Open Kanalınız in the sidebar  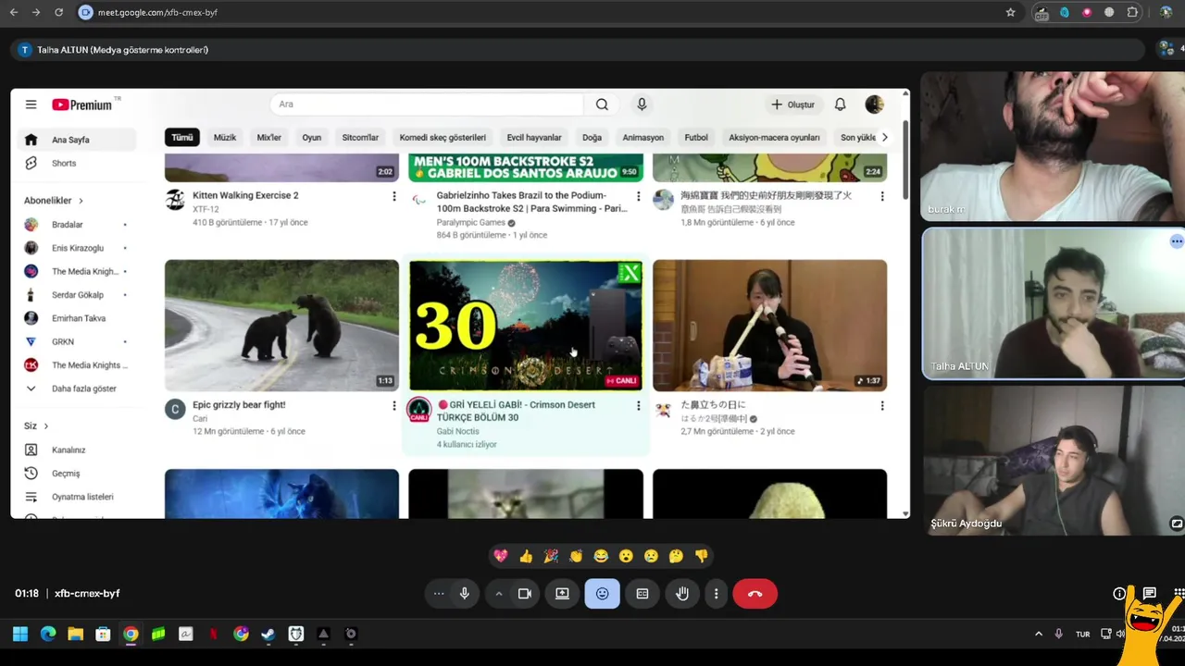coord(69,450)
